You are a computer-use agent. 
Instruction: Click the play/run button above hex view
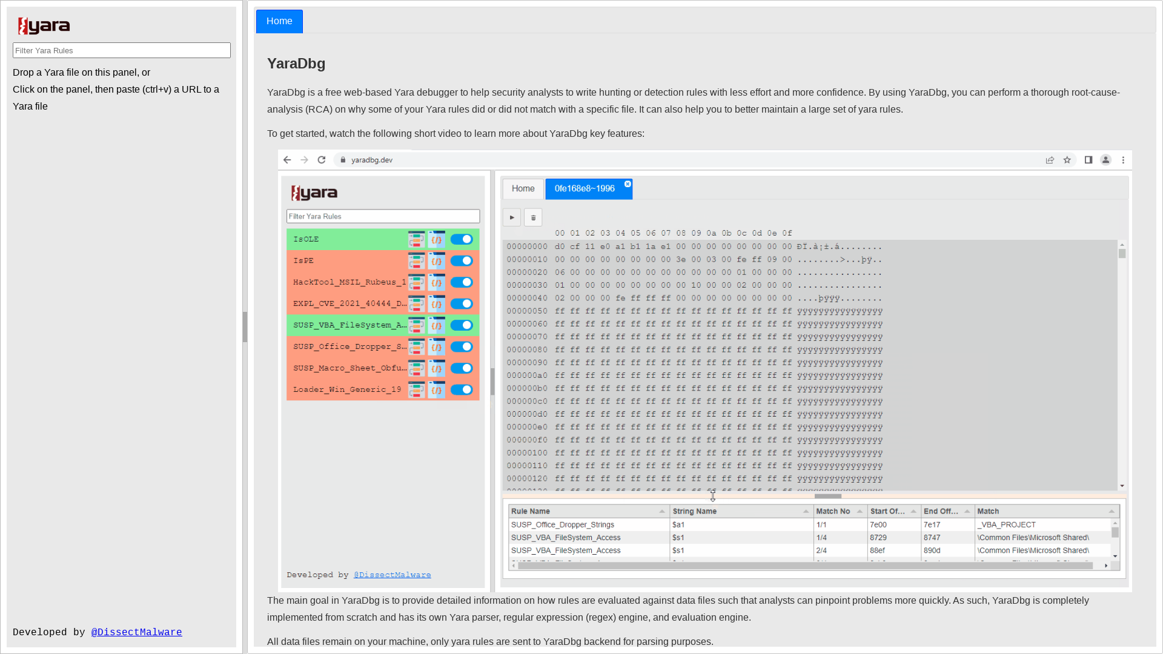click(x=512, y=217)
